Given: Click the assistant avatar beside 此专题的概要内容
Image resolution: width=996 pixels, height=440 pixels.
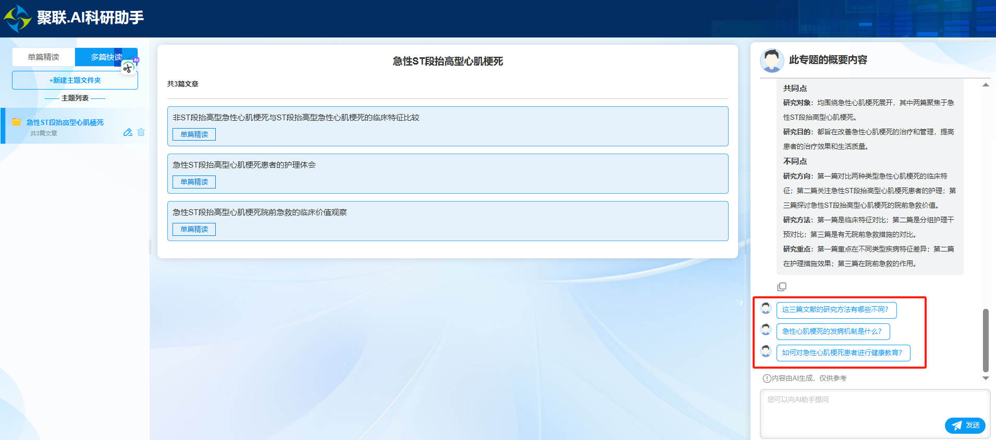Looking at the screenshot, I should click(772, 60).
